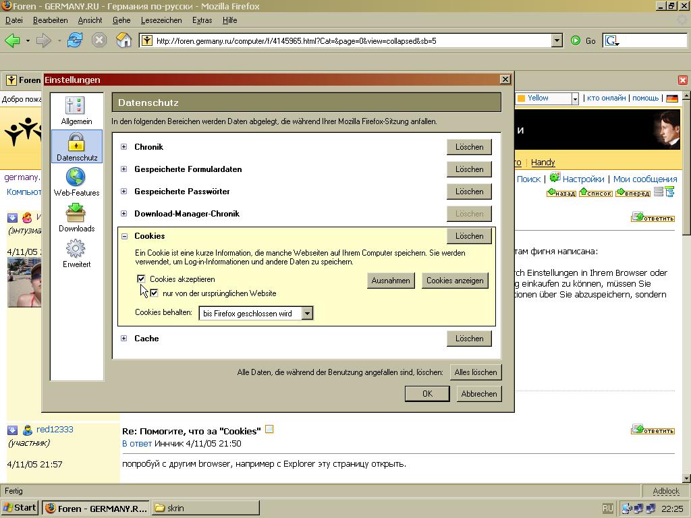The image size is (691, 518).
Task: Expand the Cache section
Action: click(123, 339)
